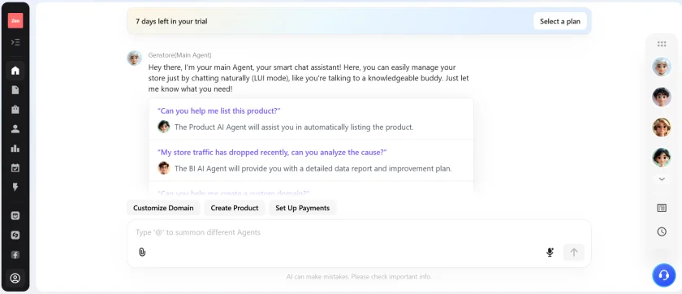Open the shopping bag products icon
Viewport: 682px width, 294px height.
pos(15,109)
